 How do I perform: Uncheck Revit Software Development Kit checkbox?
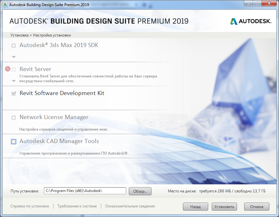click(x=14, y=93)
